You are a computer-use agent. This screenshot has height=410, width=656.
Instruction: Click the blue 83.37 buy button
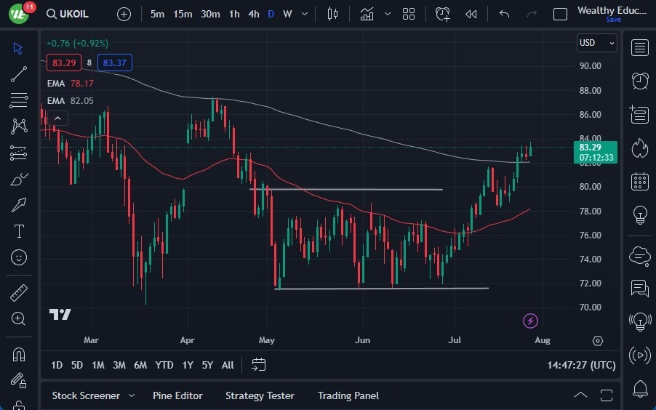(115, 63)
